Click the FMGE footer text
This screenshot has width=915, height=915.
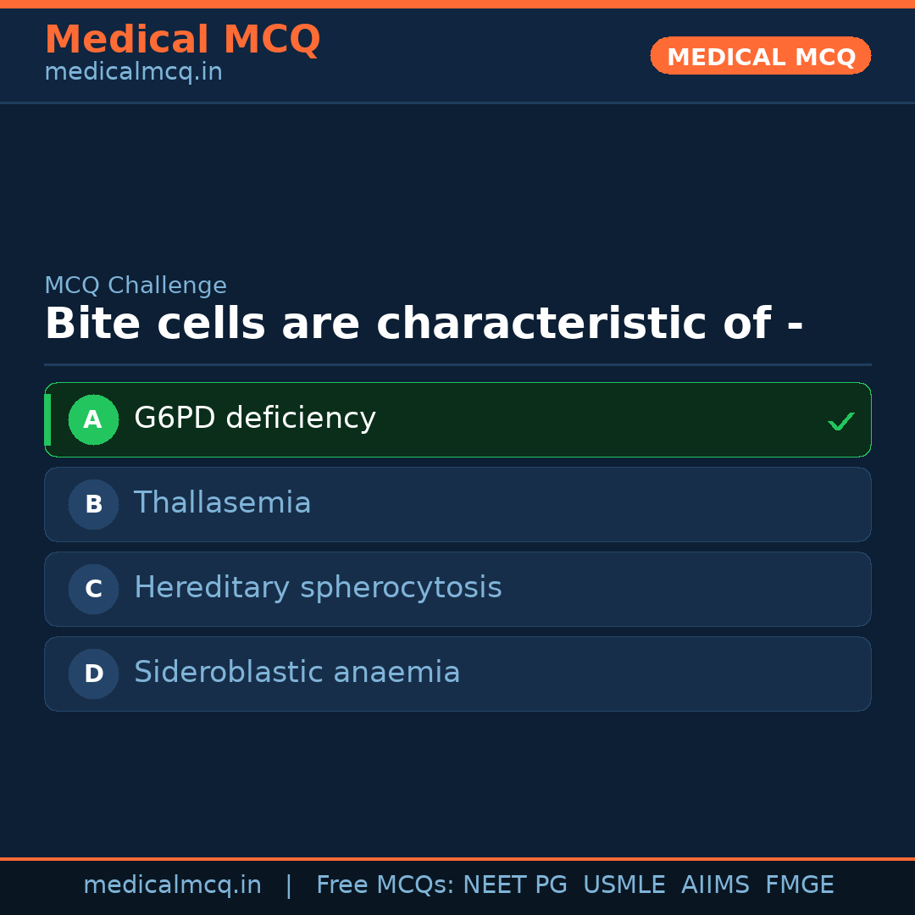(x=799, y=885)
